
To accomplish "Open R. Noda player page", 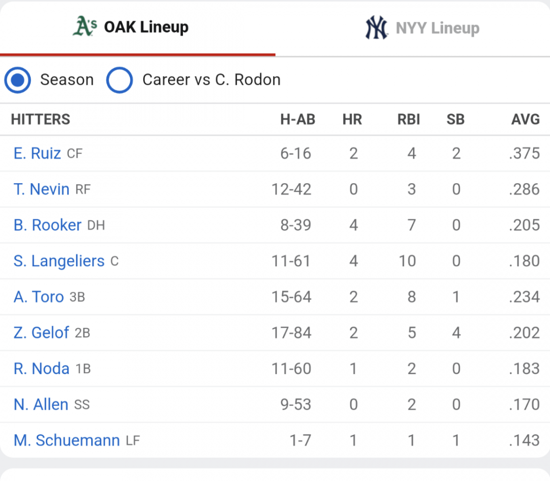I will click(x=41, y=369).
